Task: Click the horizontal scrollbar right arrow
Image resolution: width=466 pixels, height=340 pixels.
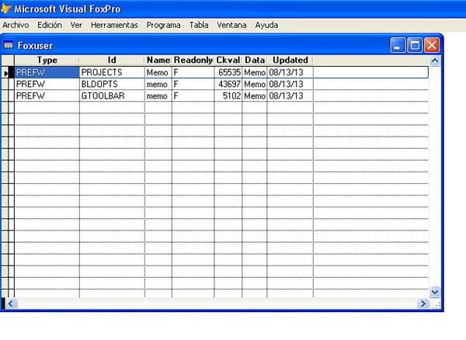Action: pyautogui.click(x=423, y=304)
